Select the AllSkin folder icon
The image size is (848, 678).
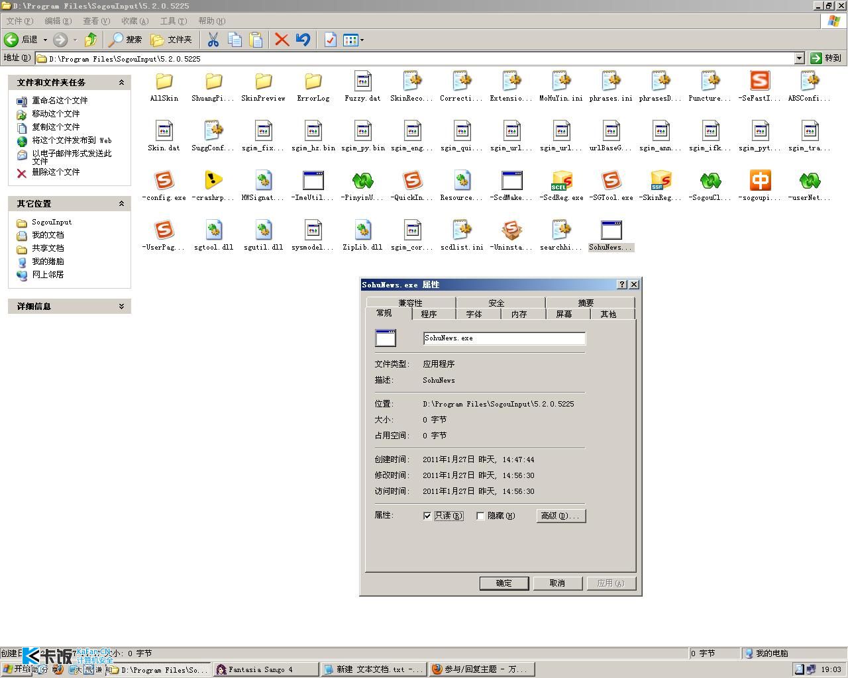pos(164,81)
